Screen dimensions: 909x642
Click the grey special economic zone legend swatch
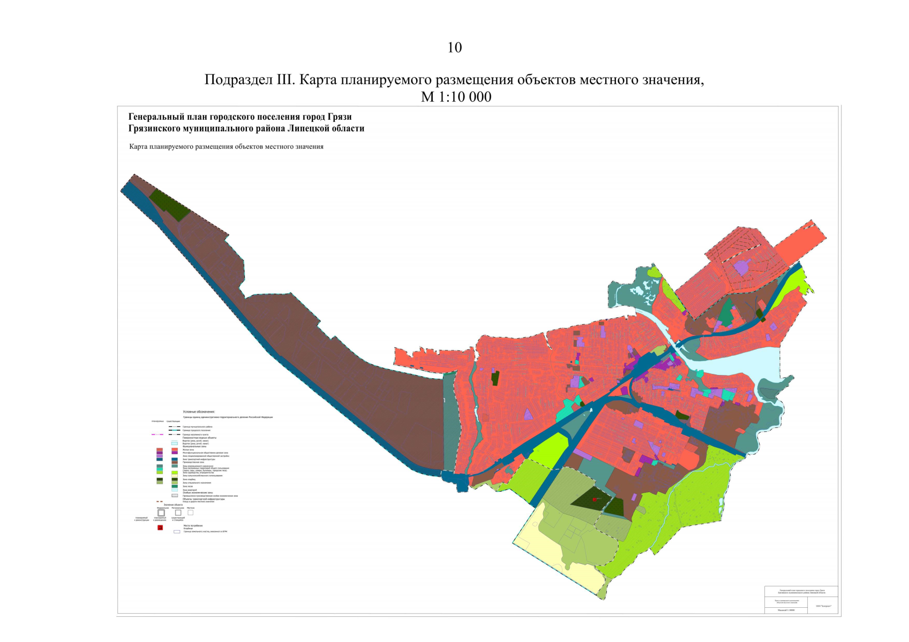(x=175, y=495)
